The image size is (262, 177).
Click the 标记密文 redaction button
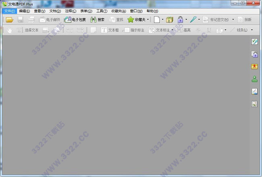(x=216, y=20)
